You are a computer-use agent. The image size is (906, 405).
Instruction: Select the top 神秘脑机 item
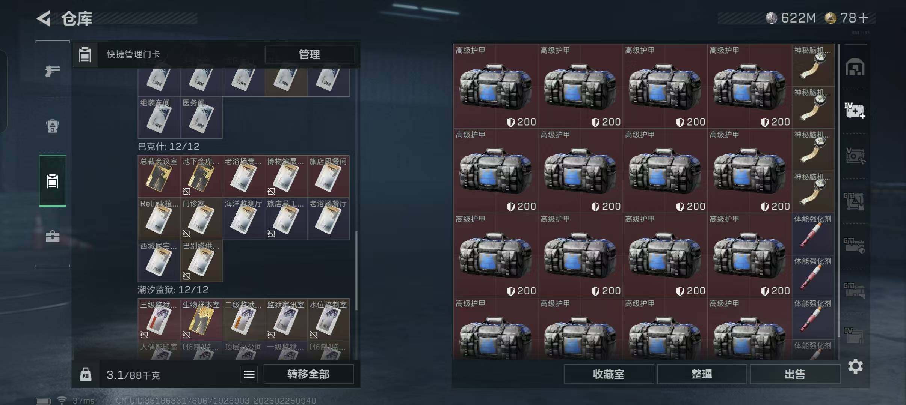[x=813, y=65]
